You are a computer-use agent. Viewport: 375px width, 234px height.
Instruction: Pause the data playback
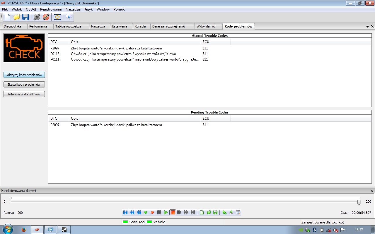(159, 212)
